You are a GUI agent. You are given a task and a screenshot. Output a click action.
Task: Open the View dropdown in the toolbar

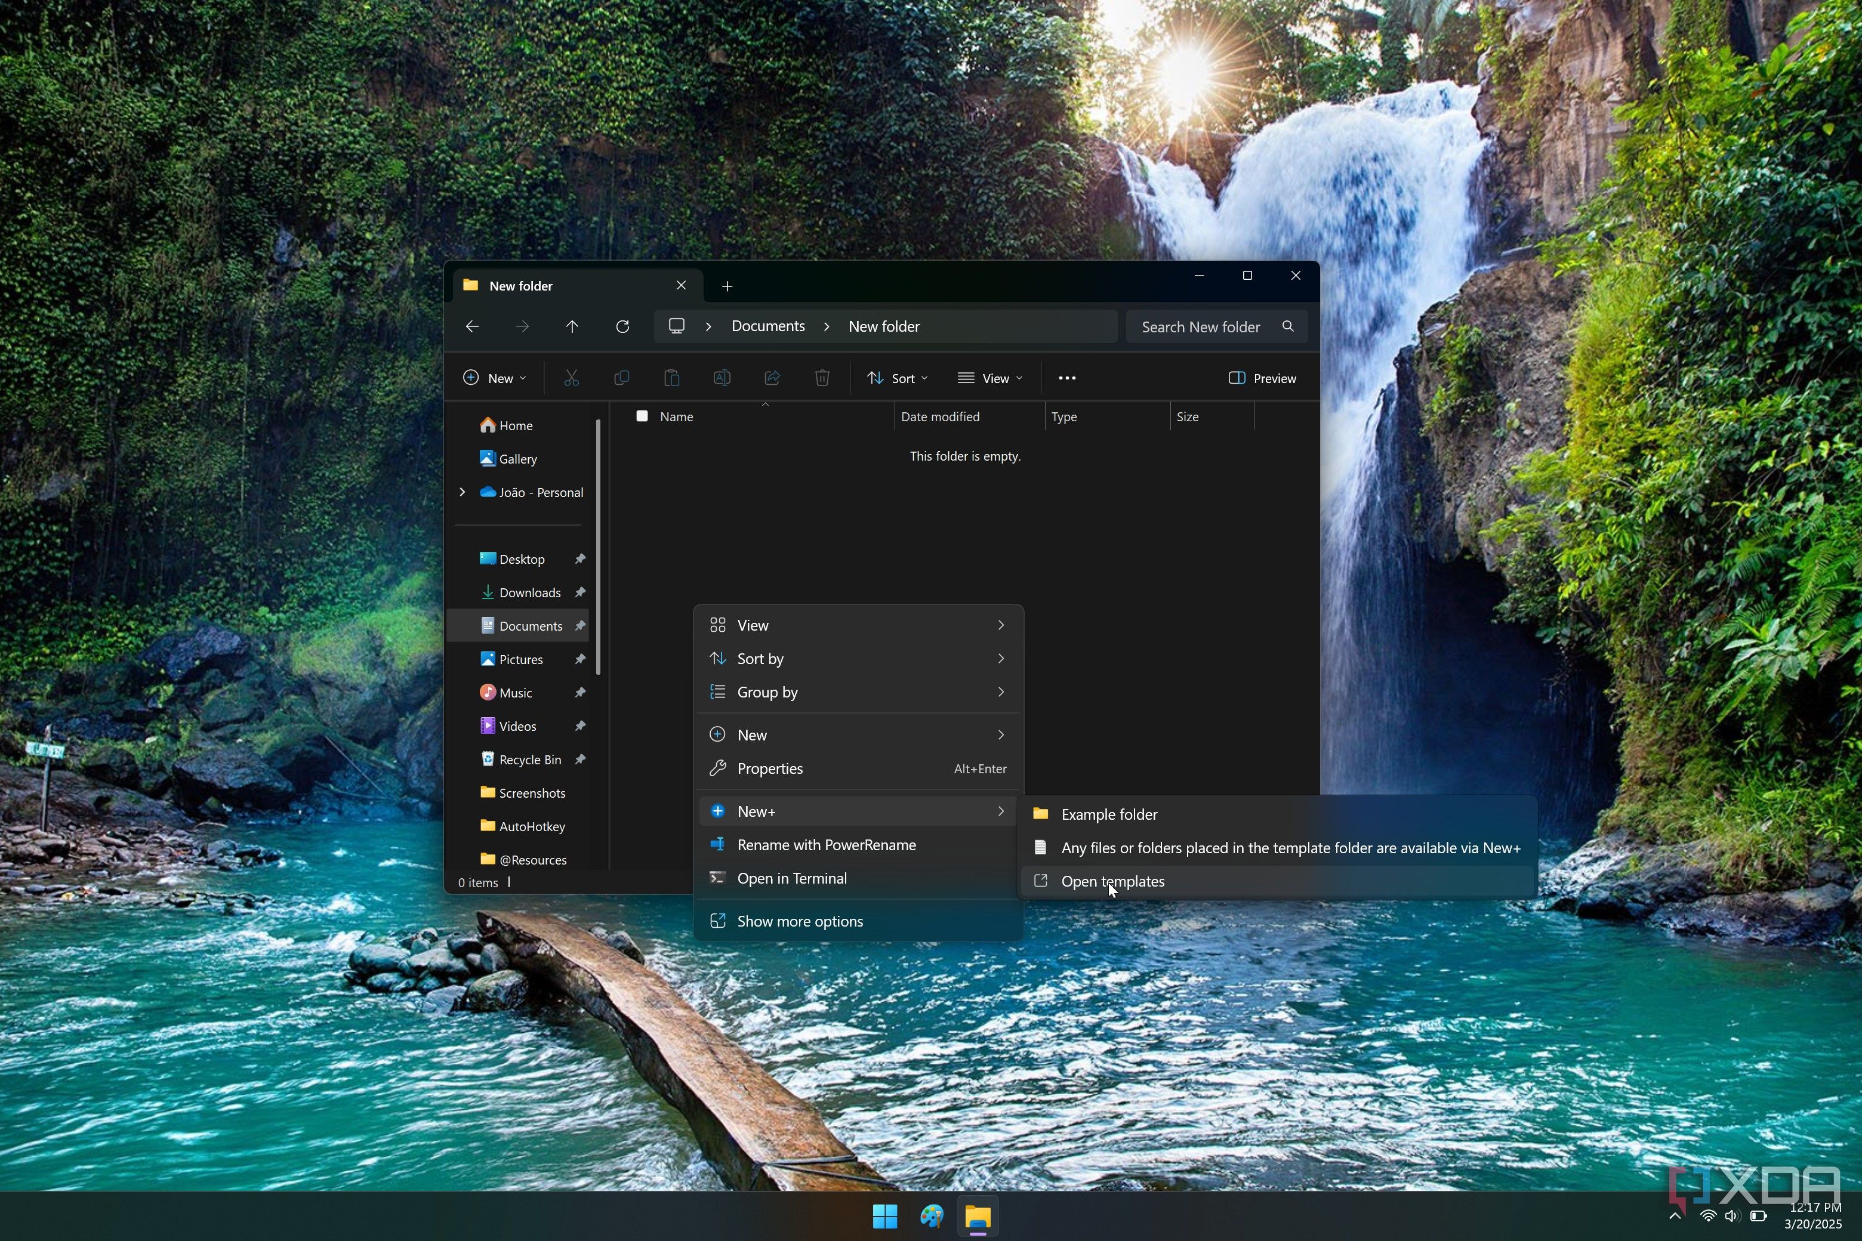coord(990,378)
